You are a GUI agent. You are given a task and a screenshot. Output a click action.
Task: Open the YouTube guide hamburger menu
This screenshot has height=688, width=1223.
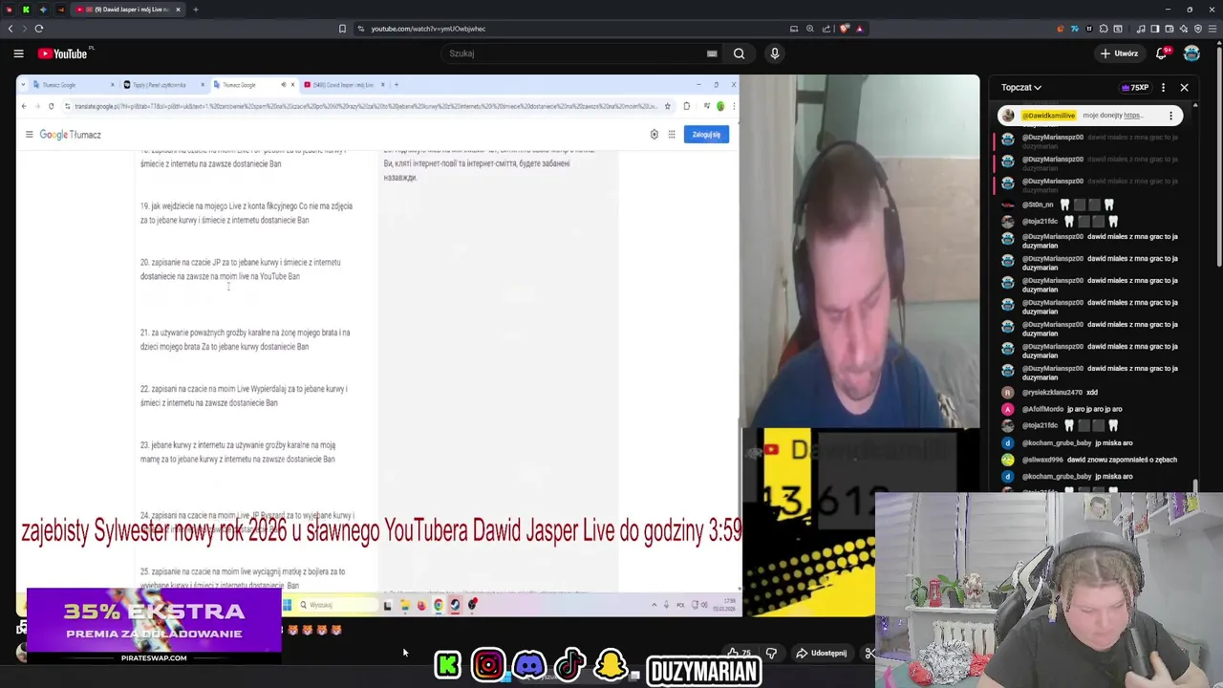[18, 54]
